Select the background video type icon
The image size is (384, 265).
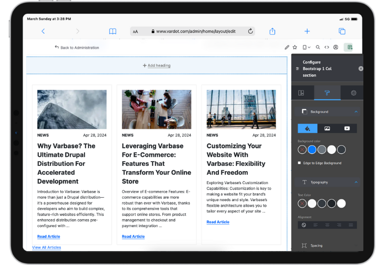point(347,128)
